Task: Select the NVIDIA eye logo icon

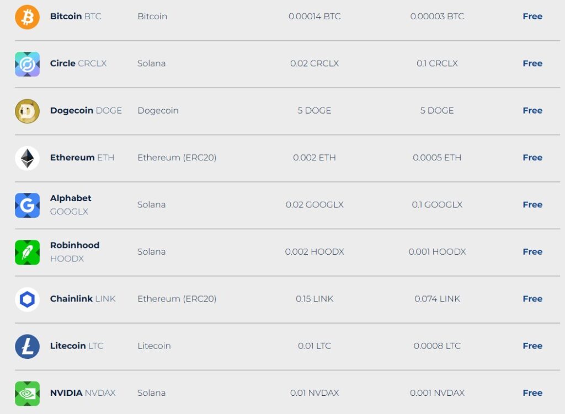Action: [x=26, y=393]
